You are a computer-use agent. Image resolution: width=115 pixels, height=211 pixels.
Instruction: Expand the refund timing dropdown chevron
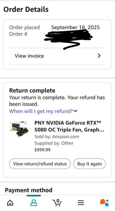[x=75, y=111]
